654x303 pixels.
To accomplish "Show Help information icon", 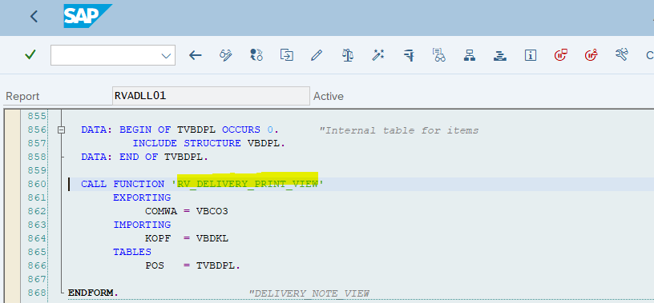I will coord(530,55).
